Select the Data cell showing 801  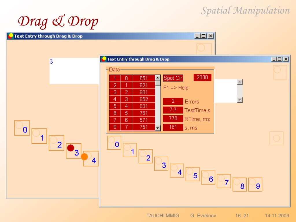click(144, 92)
